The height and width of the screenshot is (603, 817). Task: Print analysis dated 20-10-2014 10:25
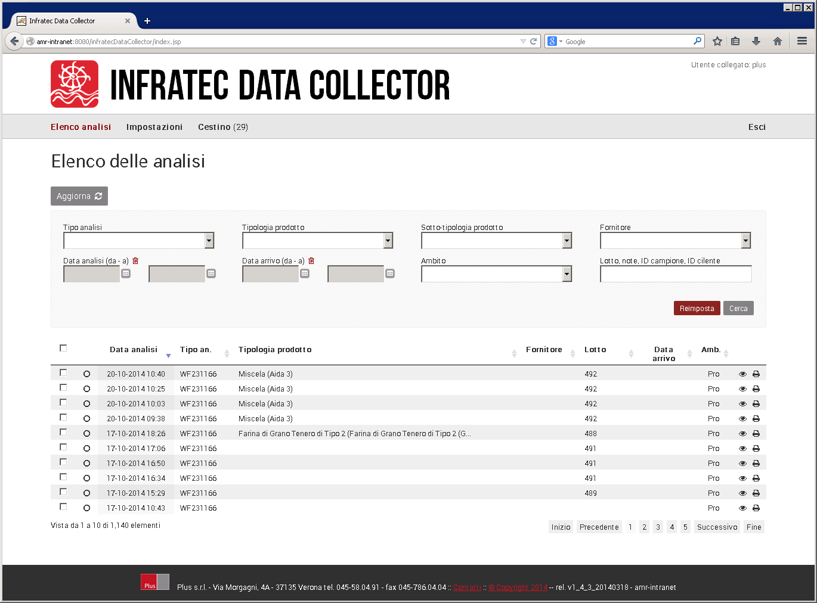pos(756,389)
